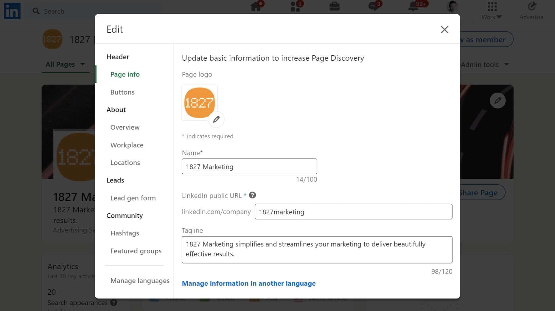Viewport: 555px width, 311px height.
Task: Open Featured groups section
Action: pyautogui.click(x=136, y=251)
